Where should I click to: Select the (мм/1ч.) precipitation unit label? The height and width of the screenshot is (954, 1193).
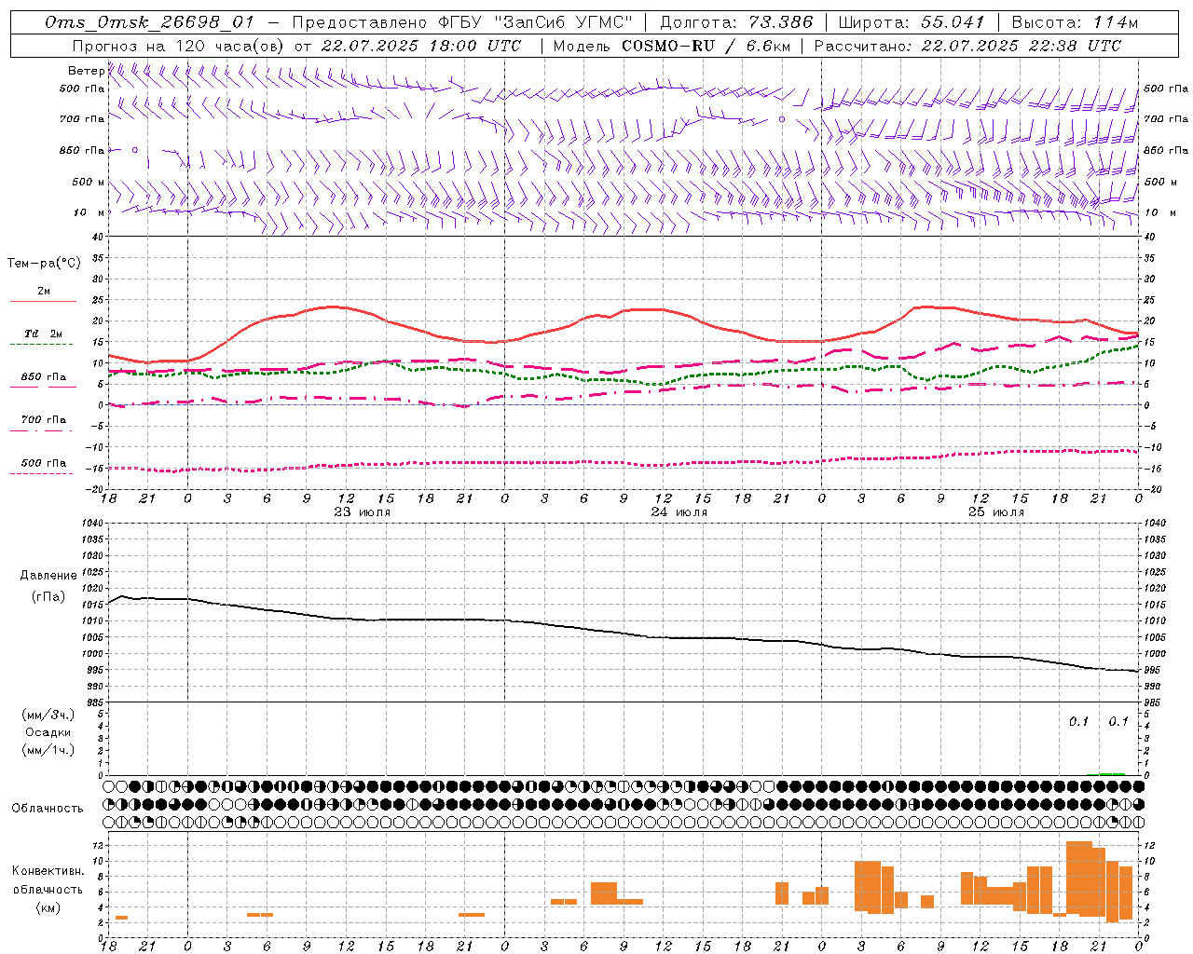coord(48,750)
